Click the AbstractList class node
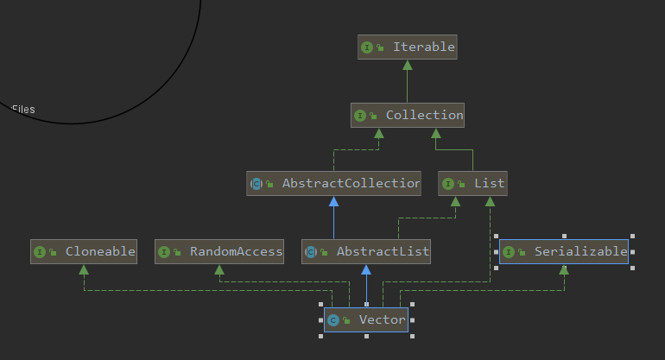Viewport: 665px width, 360px height. [x=366, y=252]
